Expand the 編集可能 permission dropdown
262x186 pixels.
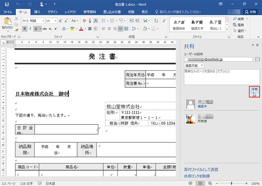194,65
